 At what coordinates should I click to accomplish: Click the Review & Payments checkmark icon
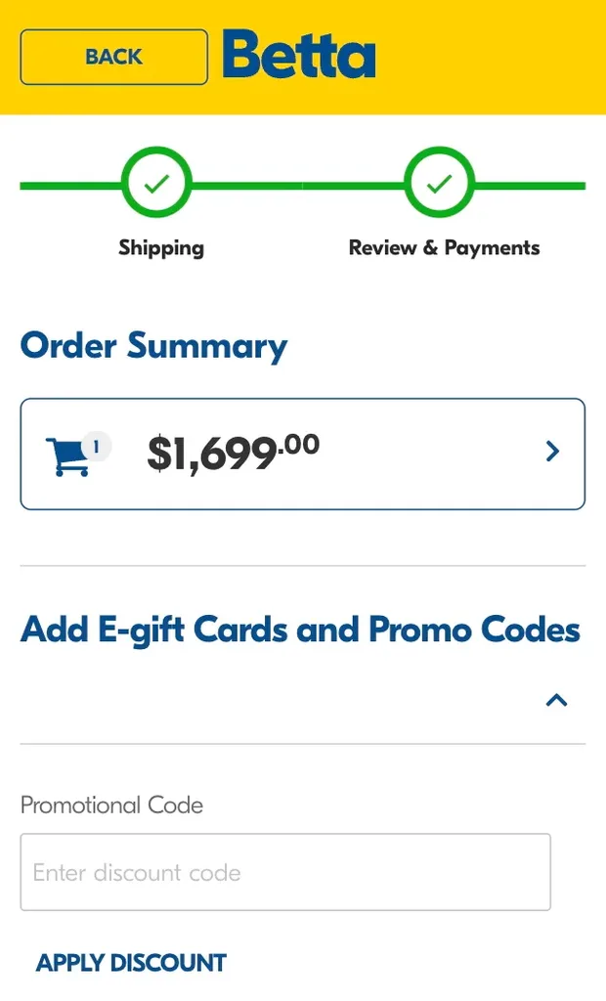pos(440,182)
